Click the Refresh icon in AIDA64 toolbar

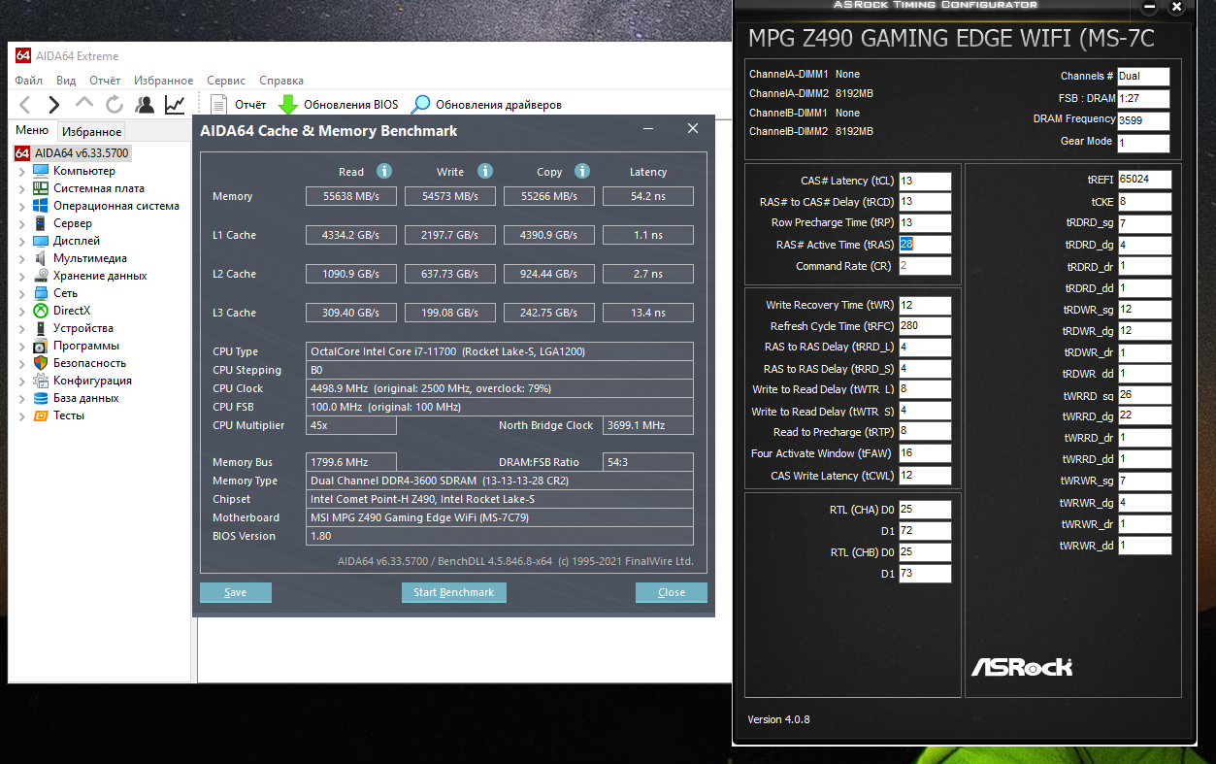click(x=115, y=105)
